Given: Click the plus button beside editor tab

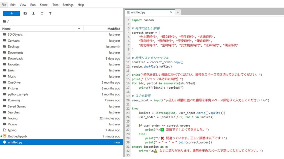Looking at the screenshot, I should point(178,12).
